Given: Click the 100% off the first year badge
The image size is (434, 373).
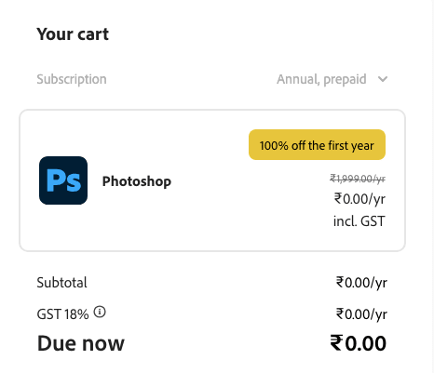Looking at the screenshot, I should pos(317,145).
